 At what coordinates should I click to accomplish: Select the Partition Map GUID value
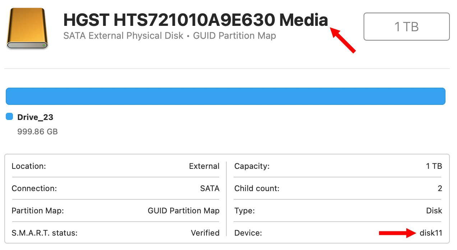184,211
